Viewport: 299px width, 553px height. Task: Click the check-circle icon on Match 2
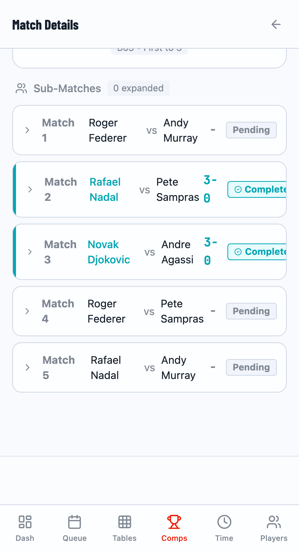tap(238, 189)
